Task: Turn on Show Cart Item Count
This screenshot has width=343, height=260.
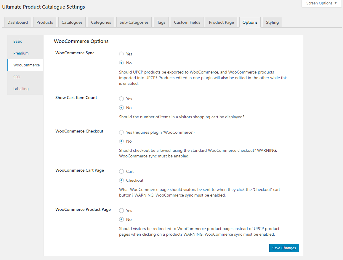Action: [x=121, y=99]
